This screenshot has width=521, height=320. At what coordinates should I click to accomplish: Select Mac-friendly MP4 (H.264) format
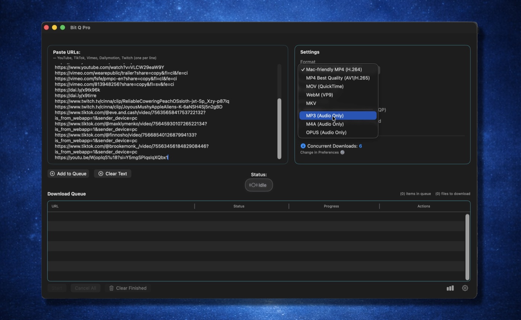tap(338, 70)
